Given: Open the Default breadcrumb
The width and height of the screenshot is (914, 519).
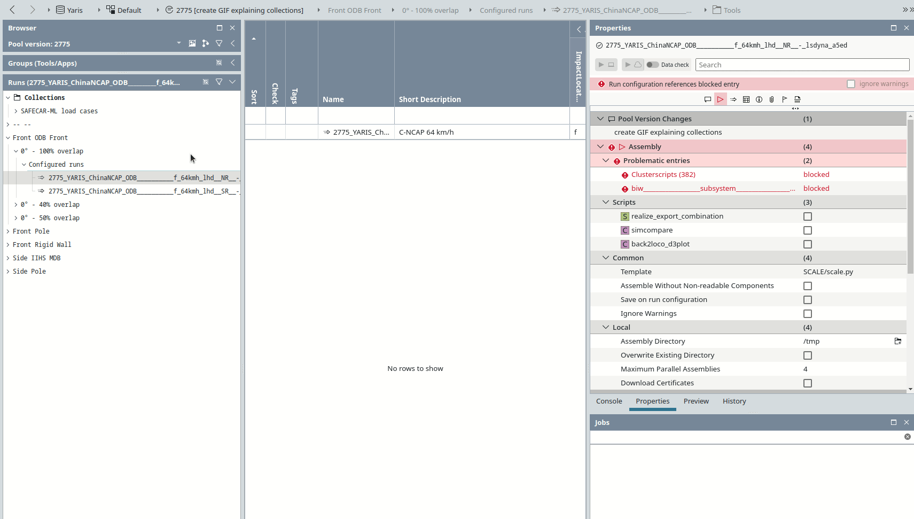Looking at the screenshot, I should [124, 10].
